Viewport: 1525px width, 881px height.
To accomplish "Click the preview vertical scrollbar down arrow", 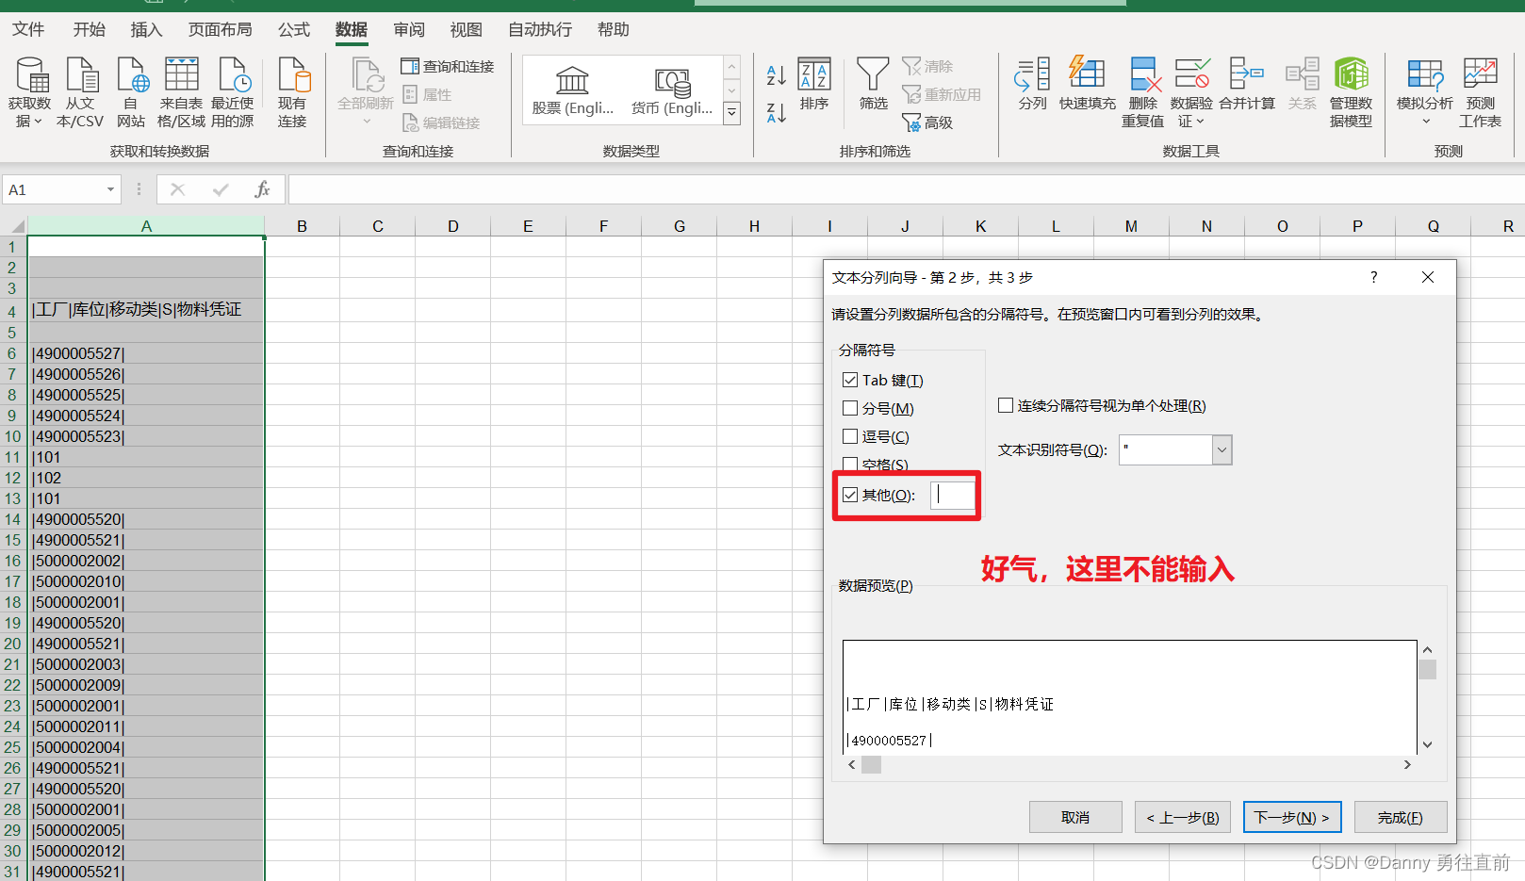I will click(1427, 743).
